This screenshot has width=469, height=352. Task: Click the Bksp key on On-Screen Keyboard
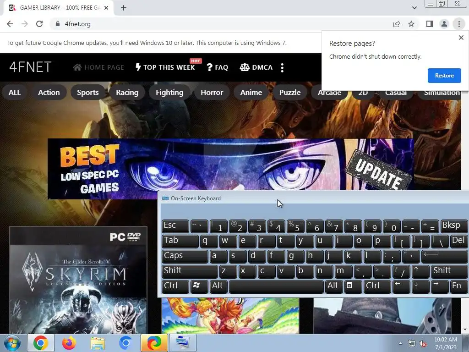click(454, 225)
